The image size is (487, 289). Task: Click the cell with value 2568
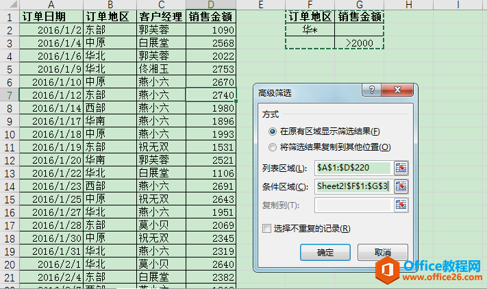click(x=211, y=43)
